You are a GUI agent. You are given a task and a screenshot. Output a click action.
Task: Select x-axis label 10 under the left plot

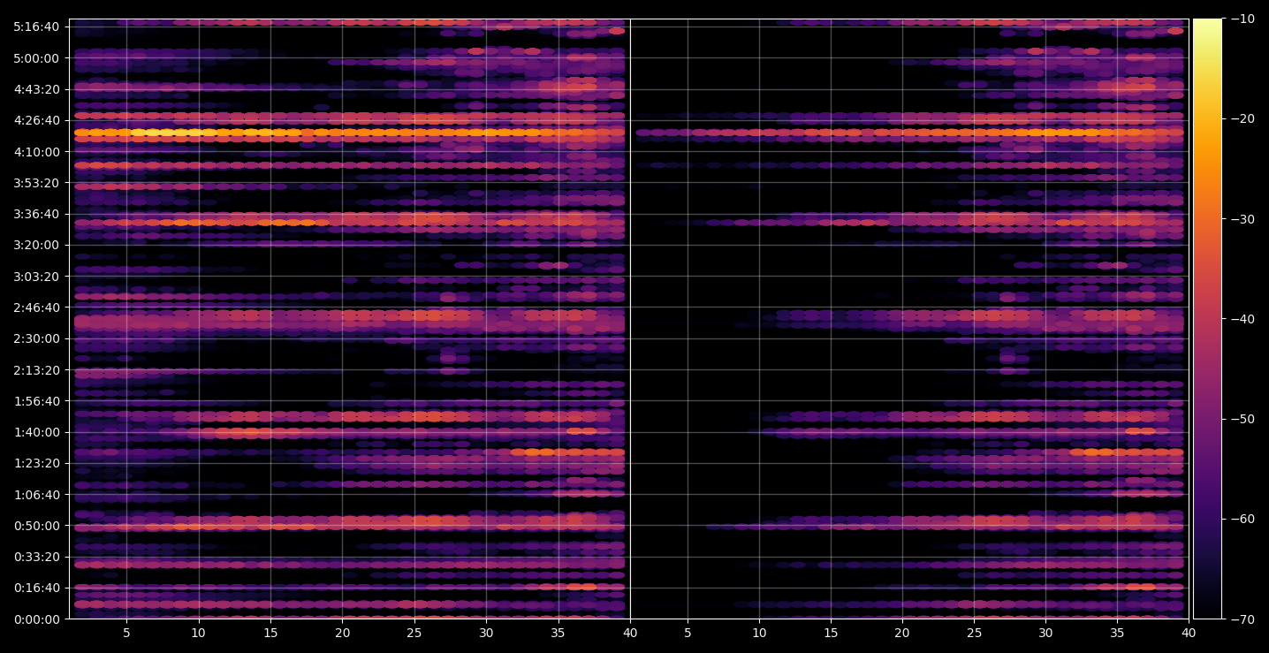(198, 633)
